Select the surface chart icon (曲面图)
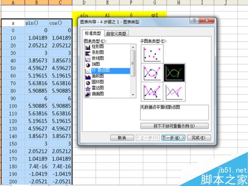This screenshot has width=248, height=186. pos(88,95)
